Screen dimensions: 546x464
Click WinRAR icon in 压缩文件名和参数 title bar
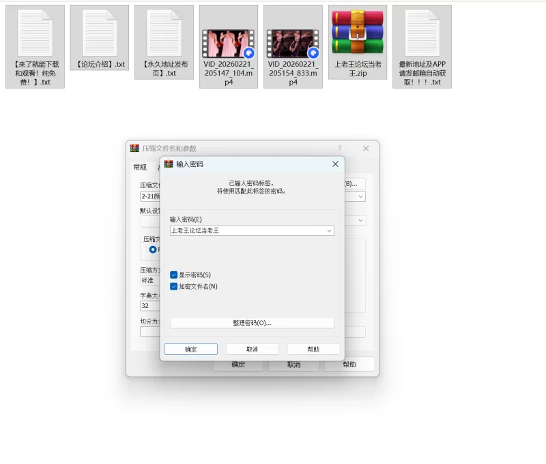pyautogui.click(x=134, y=149)
